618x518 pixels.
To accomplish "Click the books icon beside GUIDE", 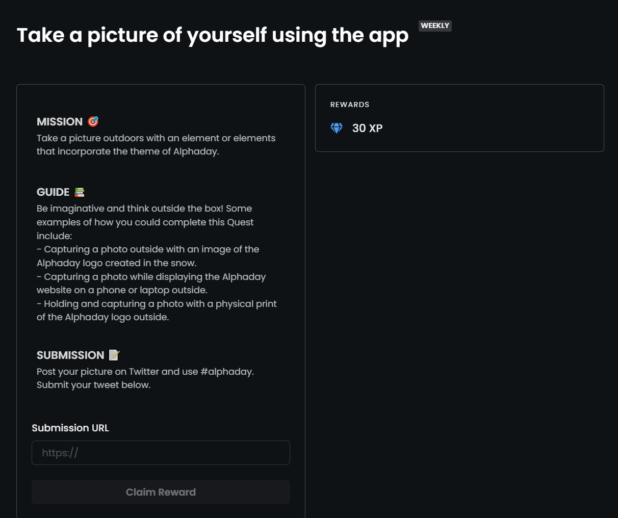I will pos(80,192).
